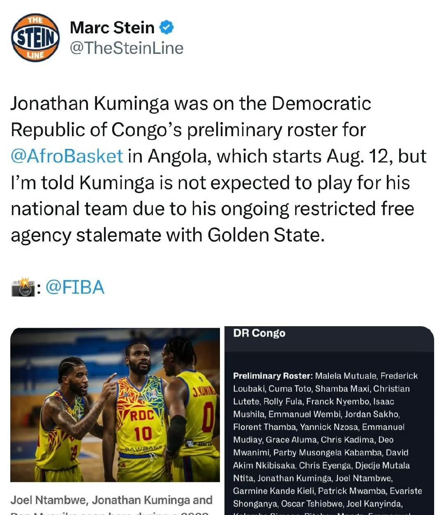Viewport: 444px width, 515px height.
Task: Click the "Joel Ntambwe, Jonathan Kuminga and" caption
Action: (111, 500)
